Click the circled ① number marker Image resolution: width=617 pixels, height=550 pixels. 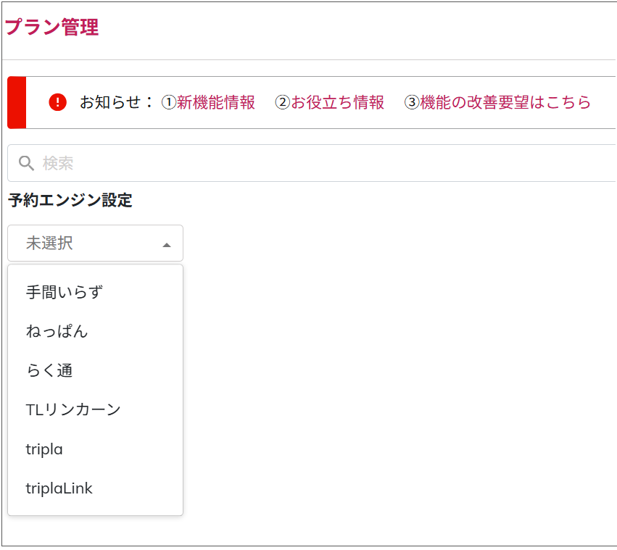pyautogui.click(x=168, y=102)
